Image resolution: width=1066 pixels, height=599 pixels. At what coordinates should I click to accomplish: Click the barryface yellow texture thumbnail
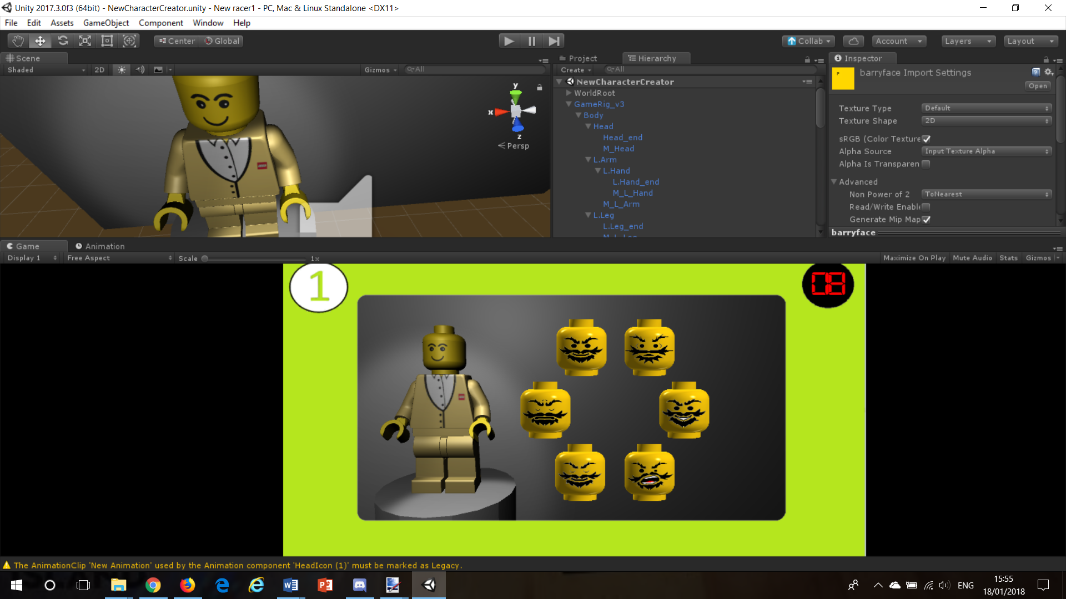[842, 78]
